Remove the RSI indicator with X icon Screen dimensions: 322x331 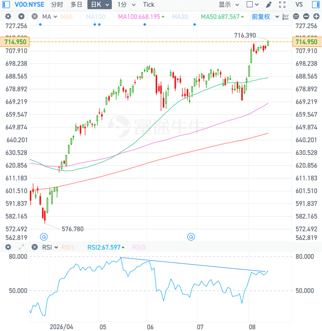pos(35,247)
